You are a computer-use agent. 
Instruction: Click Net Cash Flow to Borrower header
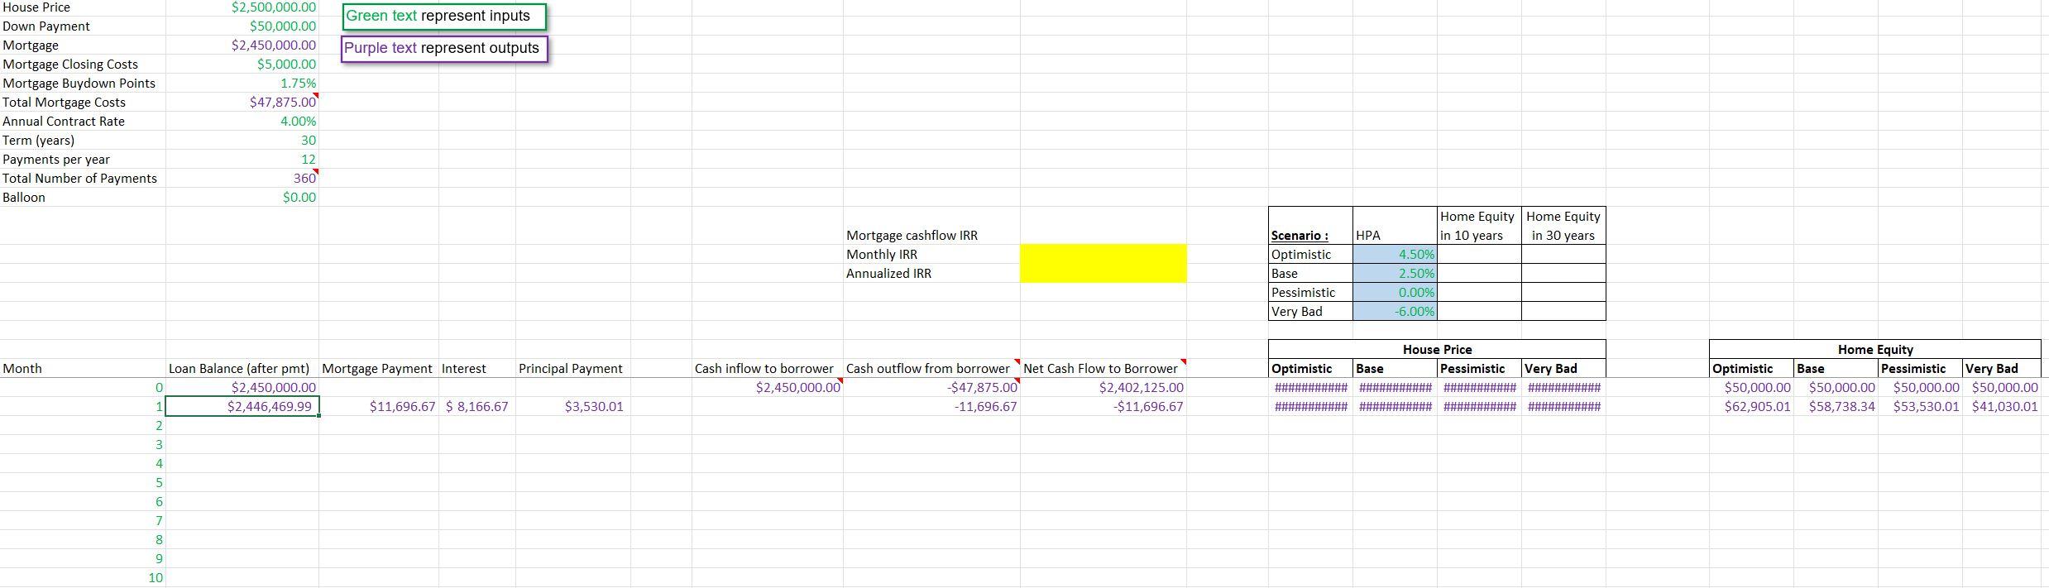[x=1100, y=369]
